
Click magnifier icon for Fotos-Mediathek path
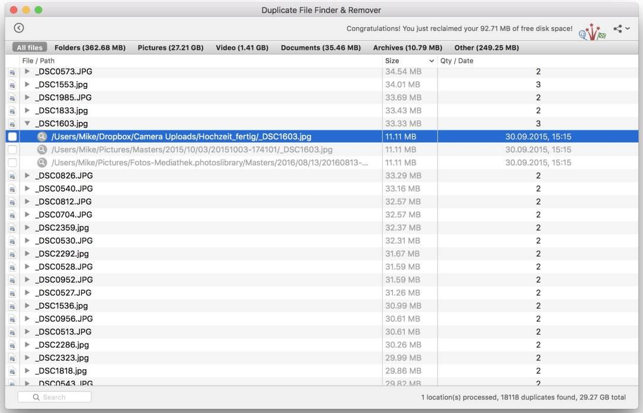coord(42,163)
